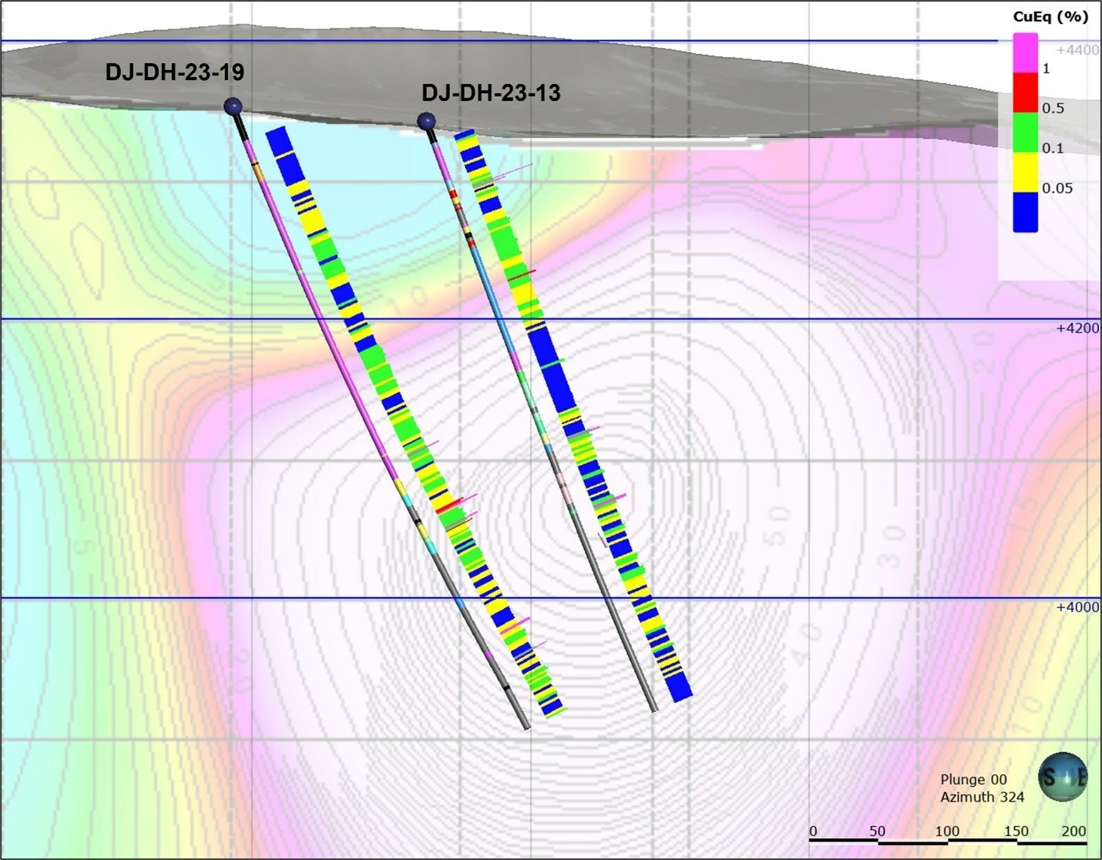1102x860 pixels.
Task: Click the Plunge 00 text
Action: pyautogui.click(x=973, y=779)
